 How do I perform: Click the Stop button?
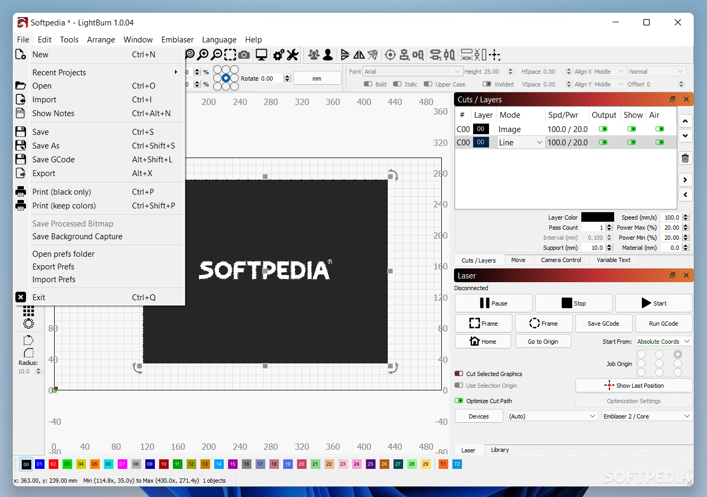click(x=574, y=303)
